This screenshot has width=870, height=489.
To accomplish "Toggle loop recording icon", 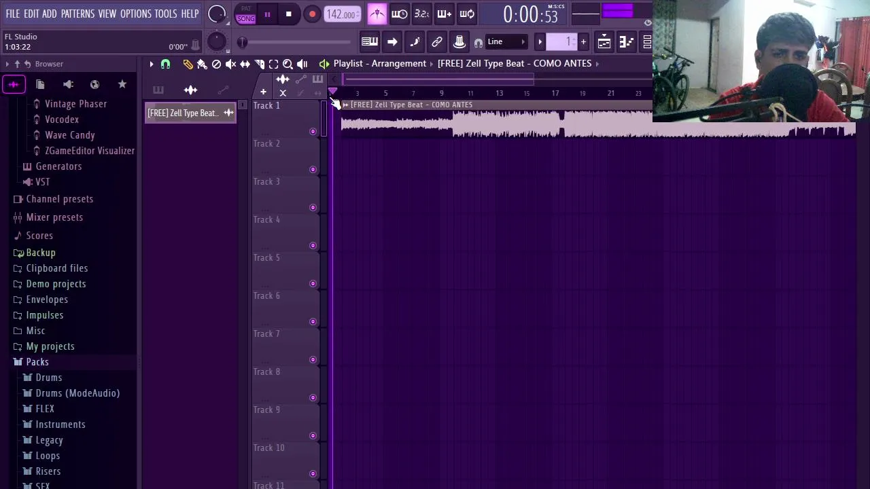I will click(467, 14).
